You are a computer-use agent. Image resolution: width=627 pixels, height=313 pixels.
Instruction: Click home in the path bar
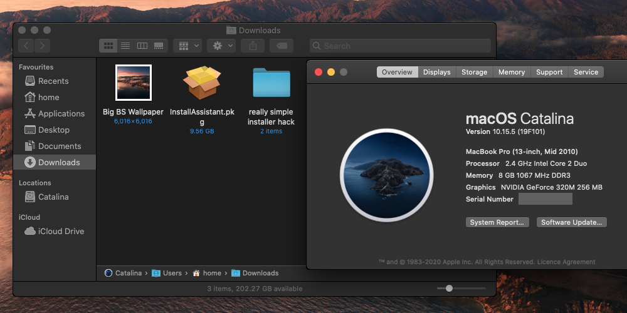[207, 273]
